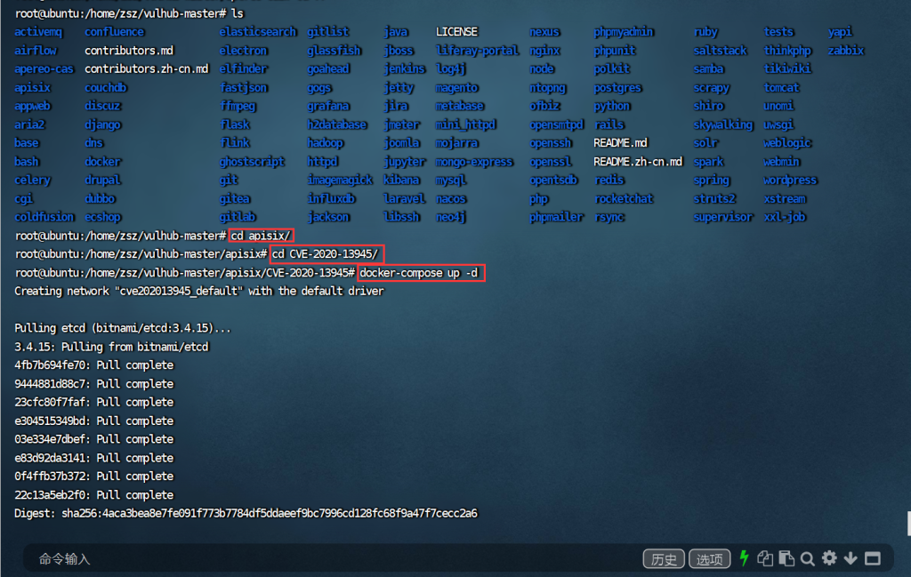Select the 'saltstack' directory name
The height and width of the screenshot is (577, 911).
[720, 51]
